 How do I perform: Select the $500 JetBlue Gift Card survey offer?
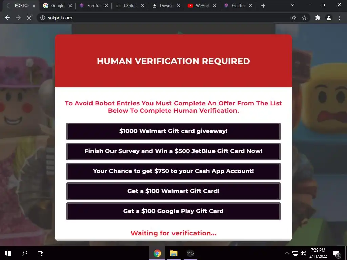coord(173,151)
